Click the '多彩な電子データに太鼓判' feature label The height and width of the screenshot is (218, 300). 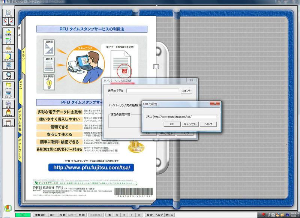tap(59, 112)
